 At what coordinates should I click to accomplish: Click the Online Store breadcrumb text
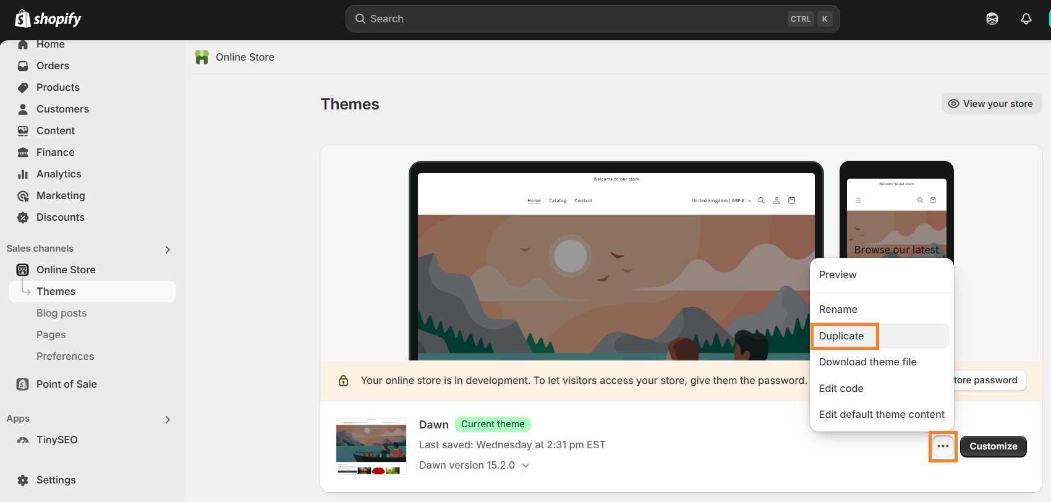click(x=245, y=57)
